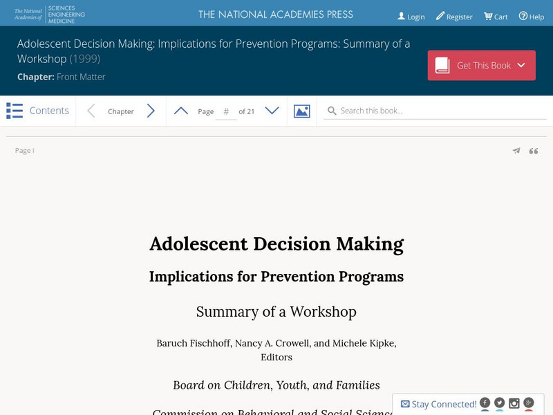Click the Google+ social icon
Screen dimensions: 553x415
(529, 403)
